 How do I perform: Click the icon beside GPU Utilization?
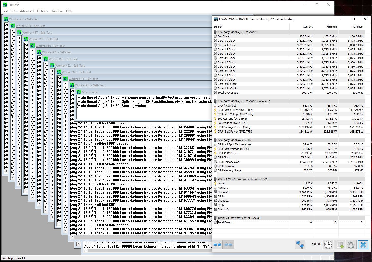click(x=215, y=166)
